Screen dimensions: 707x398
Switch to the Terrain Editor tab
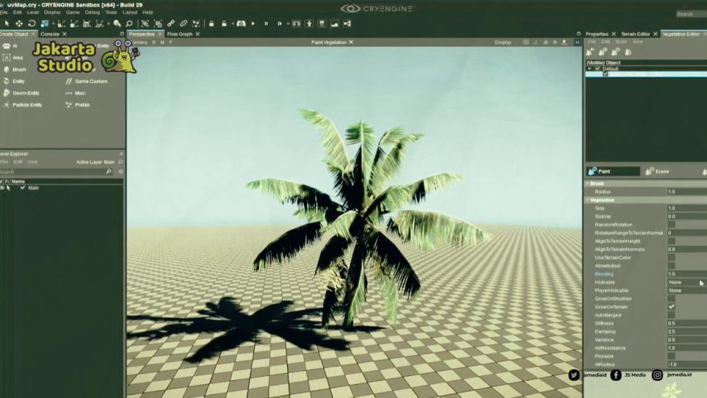coord(635,33)
